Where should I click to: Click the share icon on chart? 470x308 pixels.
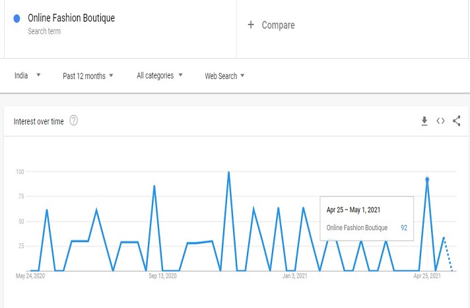pyautogui.click(x=457, y=121)
